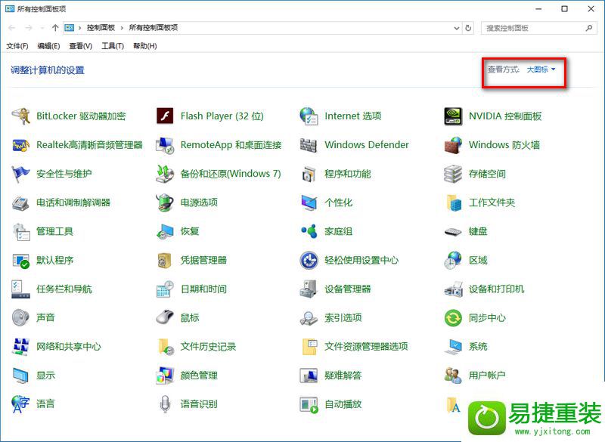
Task: Click the 同步中心 green icon
Action: [452, 318]
